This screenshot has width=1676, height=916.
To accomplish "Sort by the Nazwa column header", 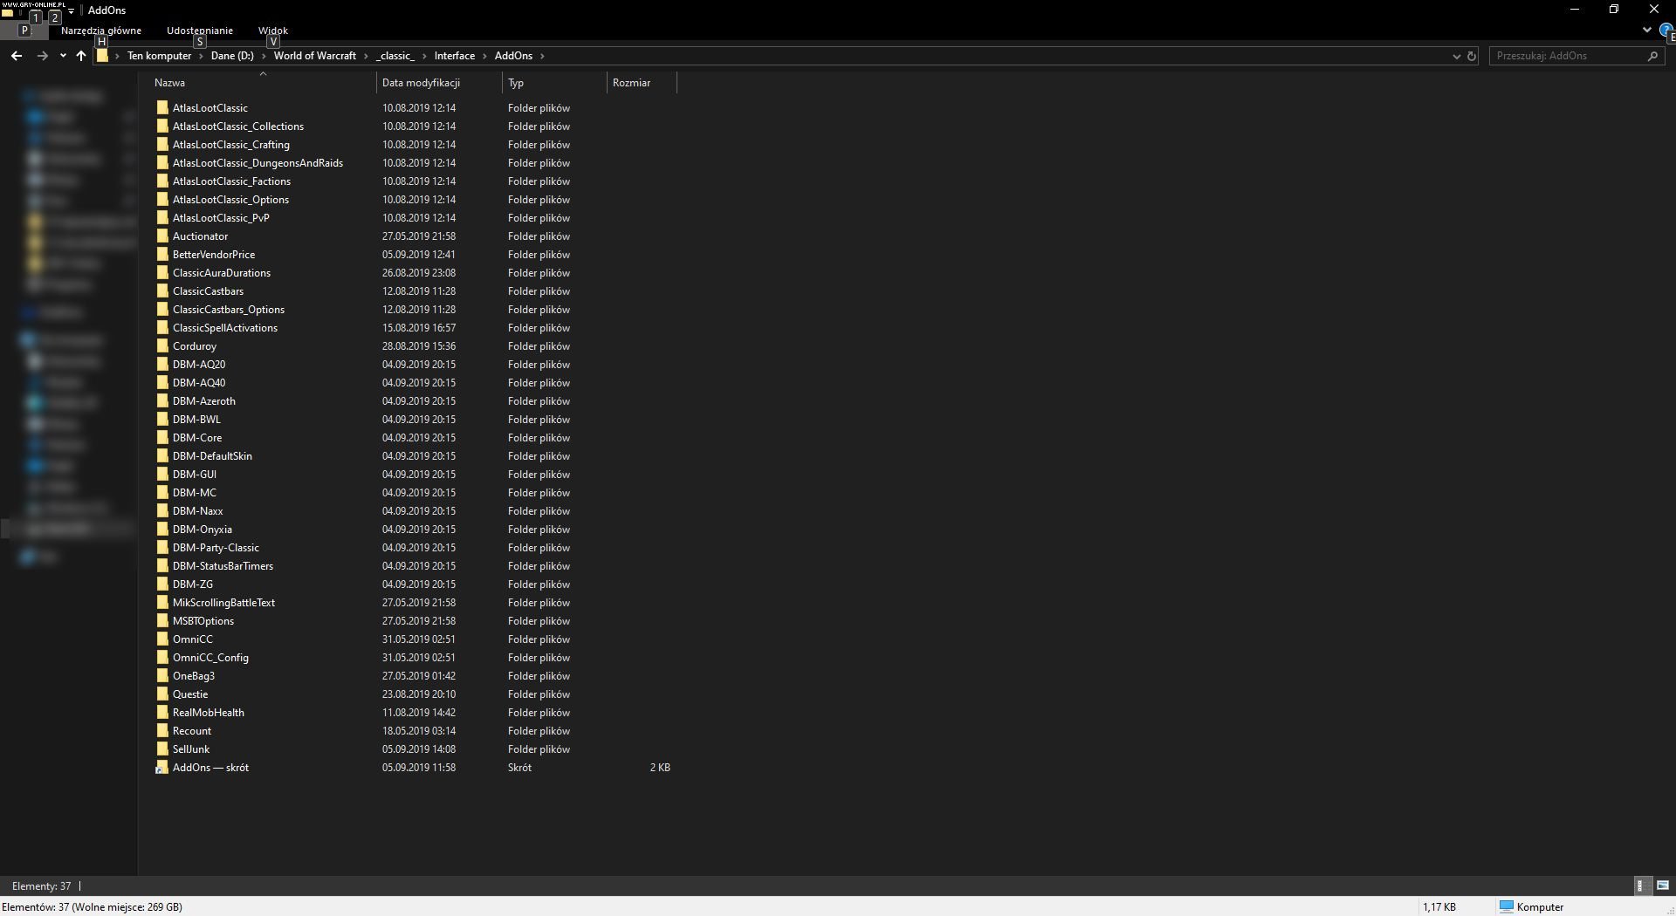I will click(169, 83).
